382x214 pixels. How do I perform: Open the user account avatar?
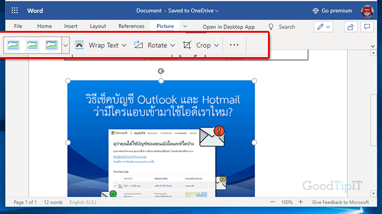pos(368,11)
